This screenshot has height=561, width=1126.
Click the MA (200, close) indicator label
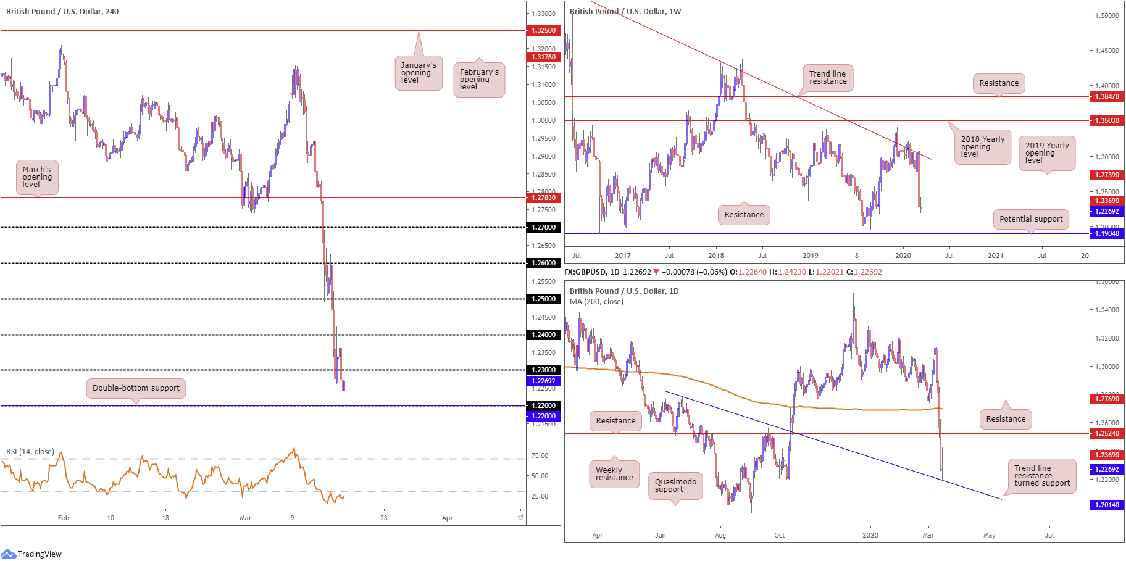tap(596, 302)
